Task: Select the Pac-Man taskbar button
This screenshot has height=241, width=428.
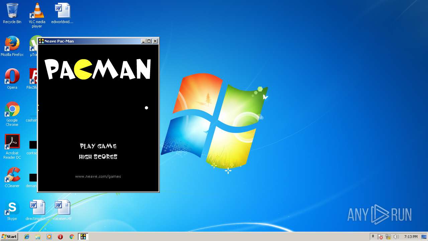Action: tap(83, 237)
